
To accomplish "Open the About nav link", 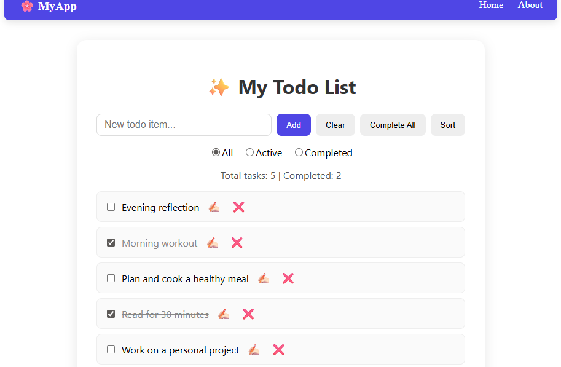I will [530, 5].
